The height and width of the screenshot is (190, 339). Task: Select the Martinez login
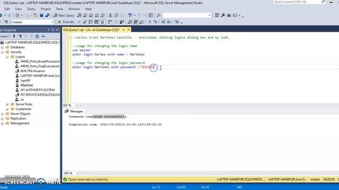26,85
